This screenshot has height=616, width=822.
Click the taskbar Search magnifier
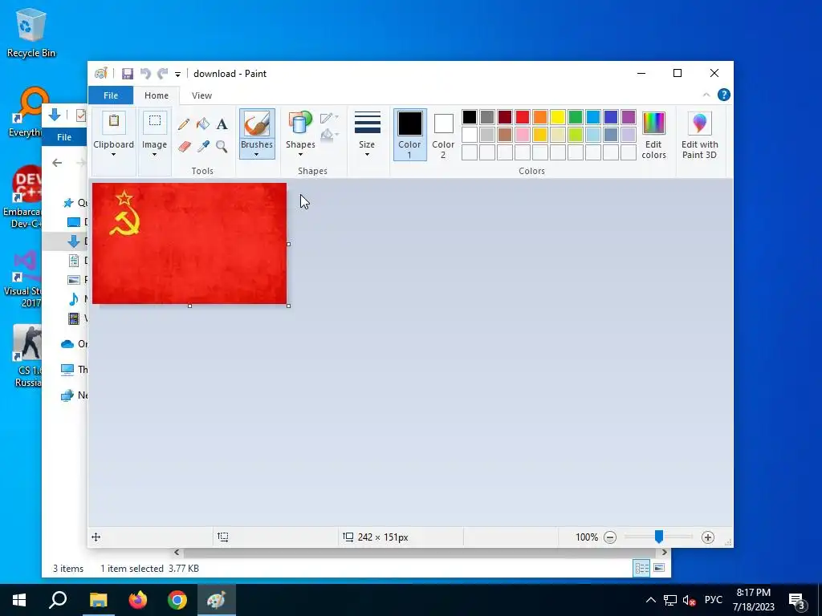point(58,600)
